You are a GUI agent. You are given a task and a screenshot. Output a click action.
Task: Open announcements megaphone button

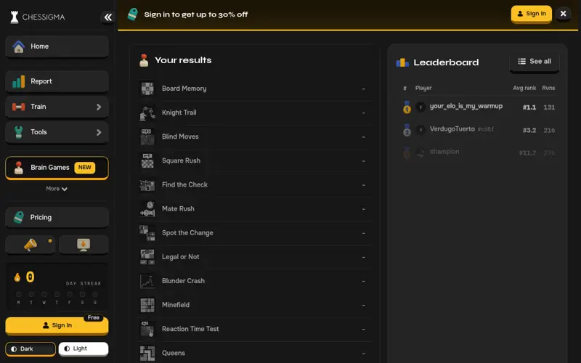coord(31,245)
